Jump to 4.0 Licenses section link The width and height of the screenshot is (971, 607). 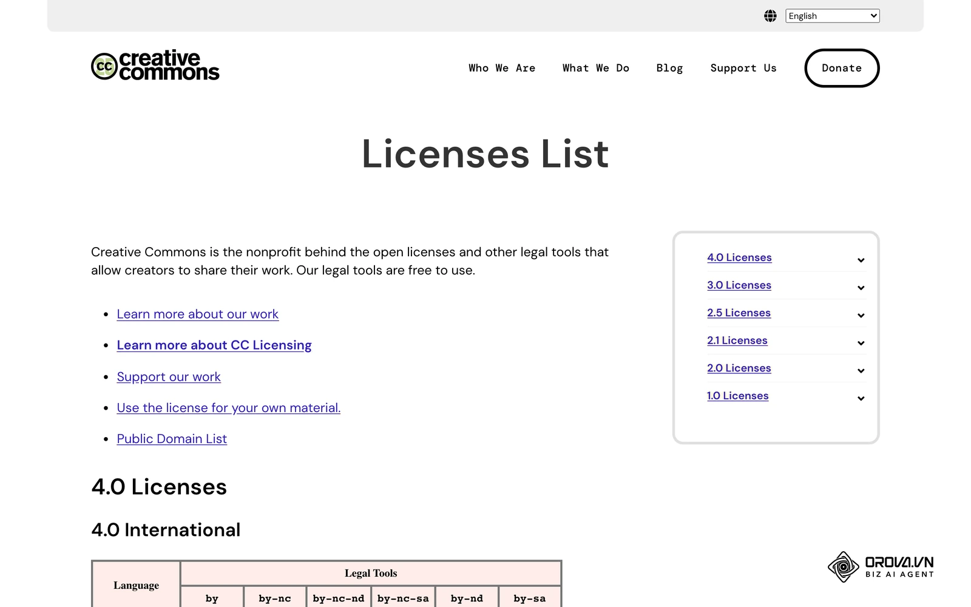click(739, 257)
